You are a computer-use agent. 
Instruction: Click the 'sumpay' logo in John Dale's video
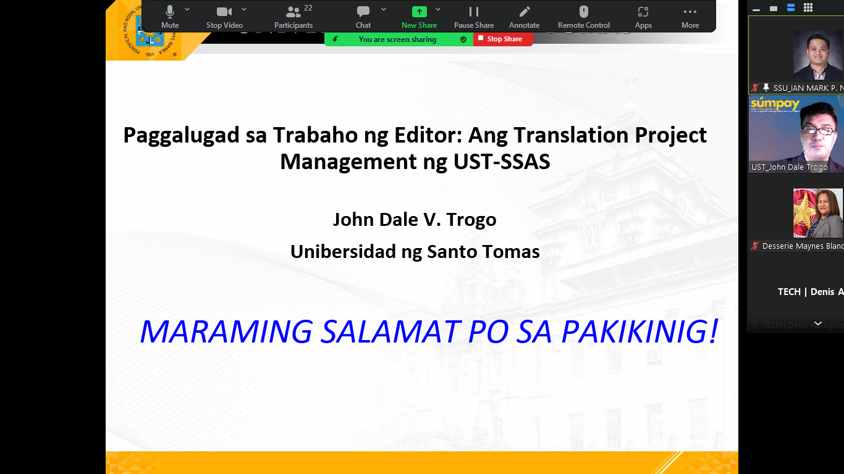775,104
